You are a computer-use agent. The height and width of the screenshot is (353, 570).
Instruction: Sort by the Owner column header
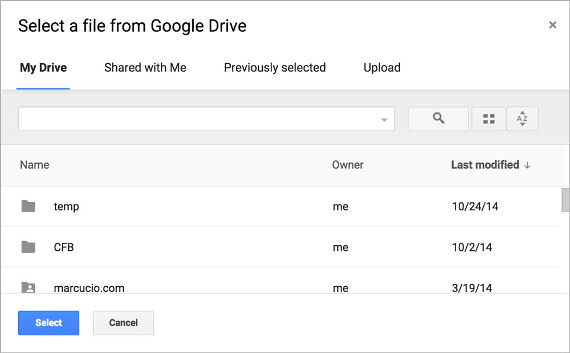348,165
